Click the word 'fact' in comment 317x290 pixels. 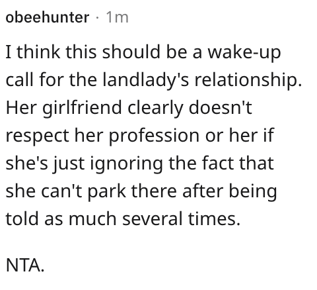point(217,163)
